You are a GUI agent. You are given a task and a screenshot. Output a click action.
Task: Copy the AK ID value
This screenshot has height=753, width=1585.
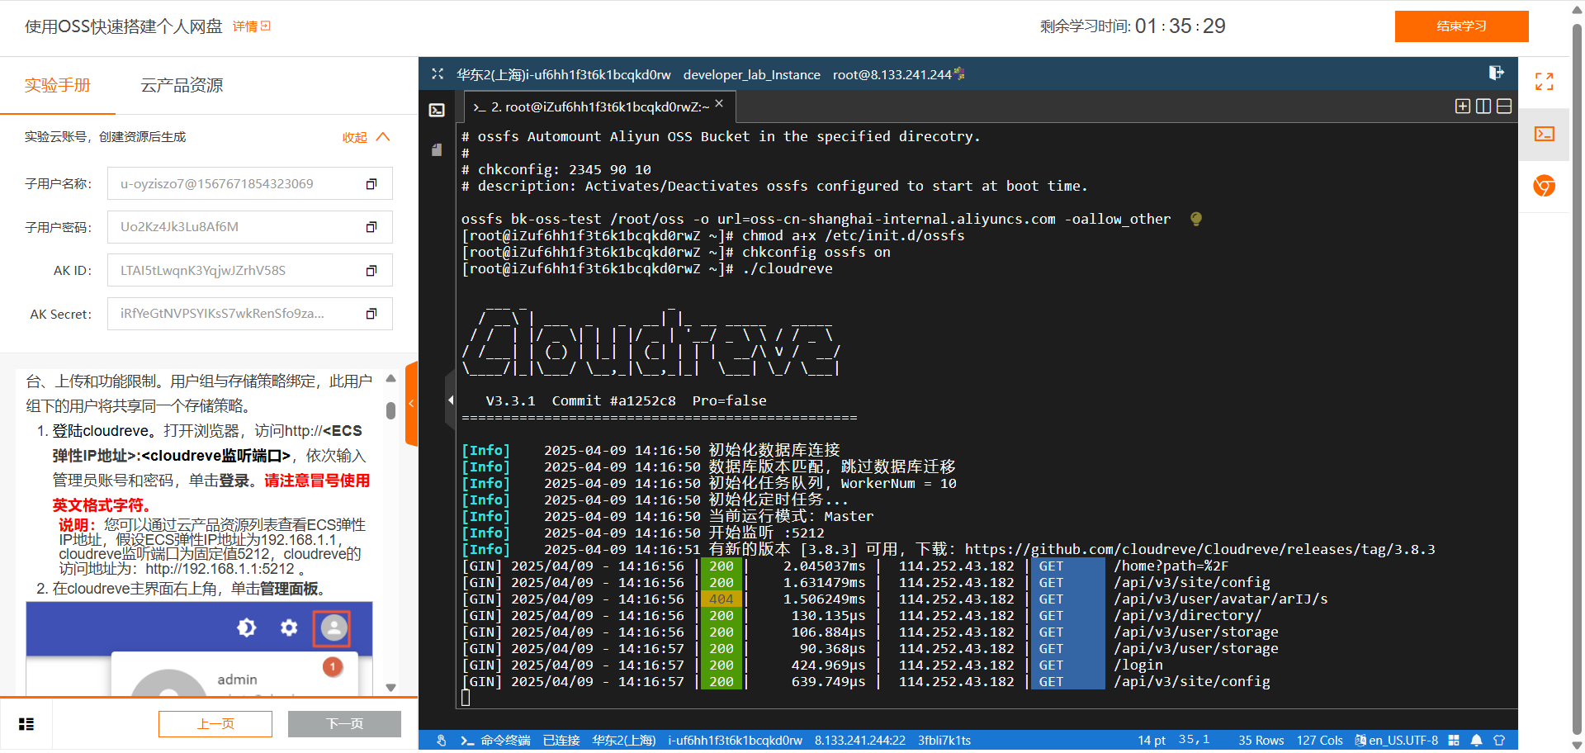[x=371, y=271]
